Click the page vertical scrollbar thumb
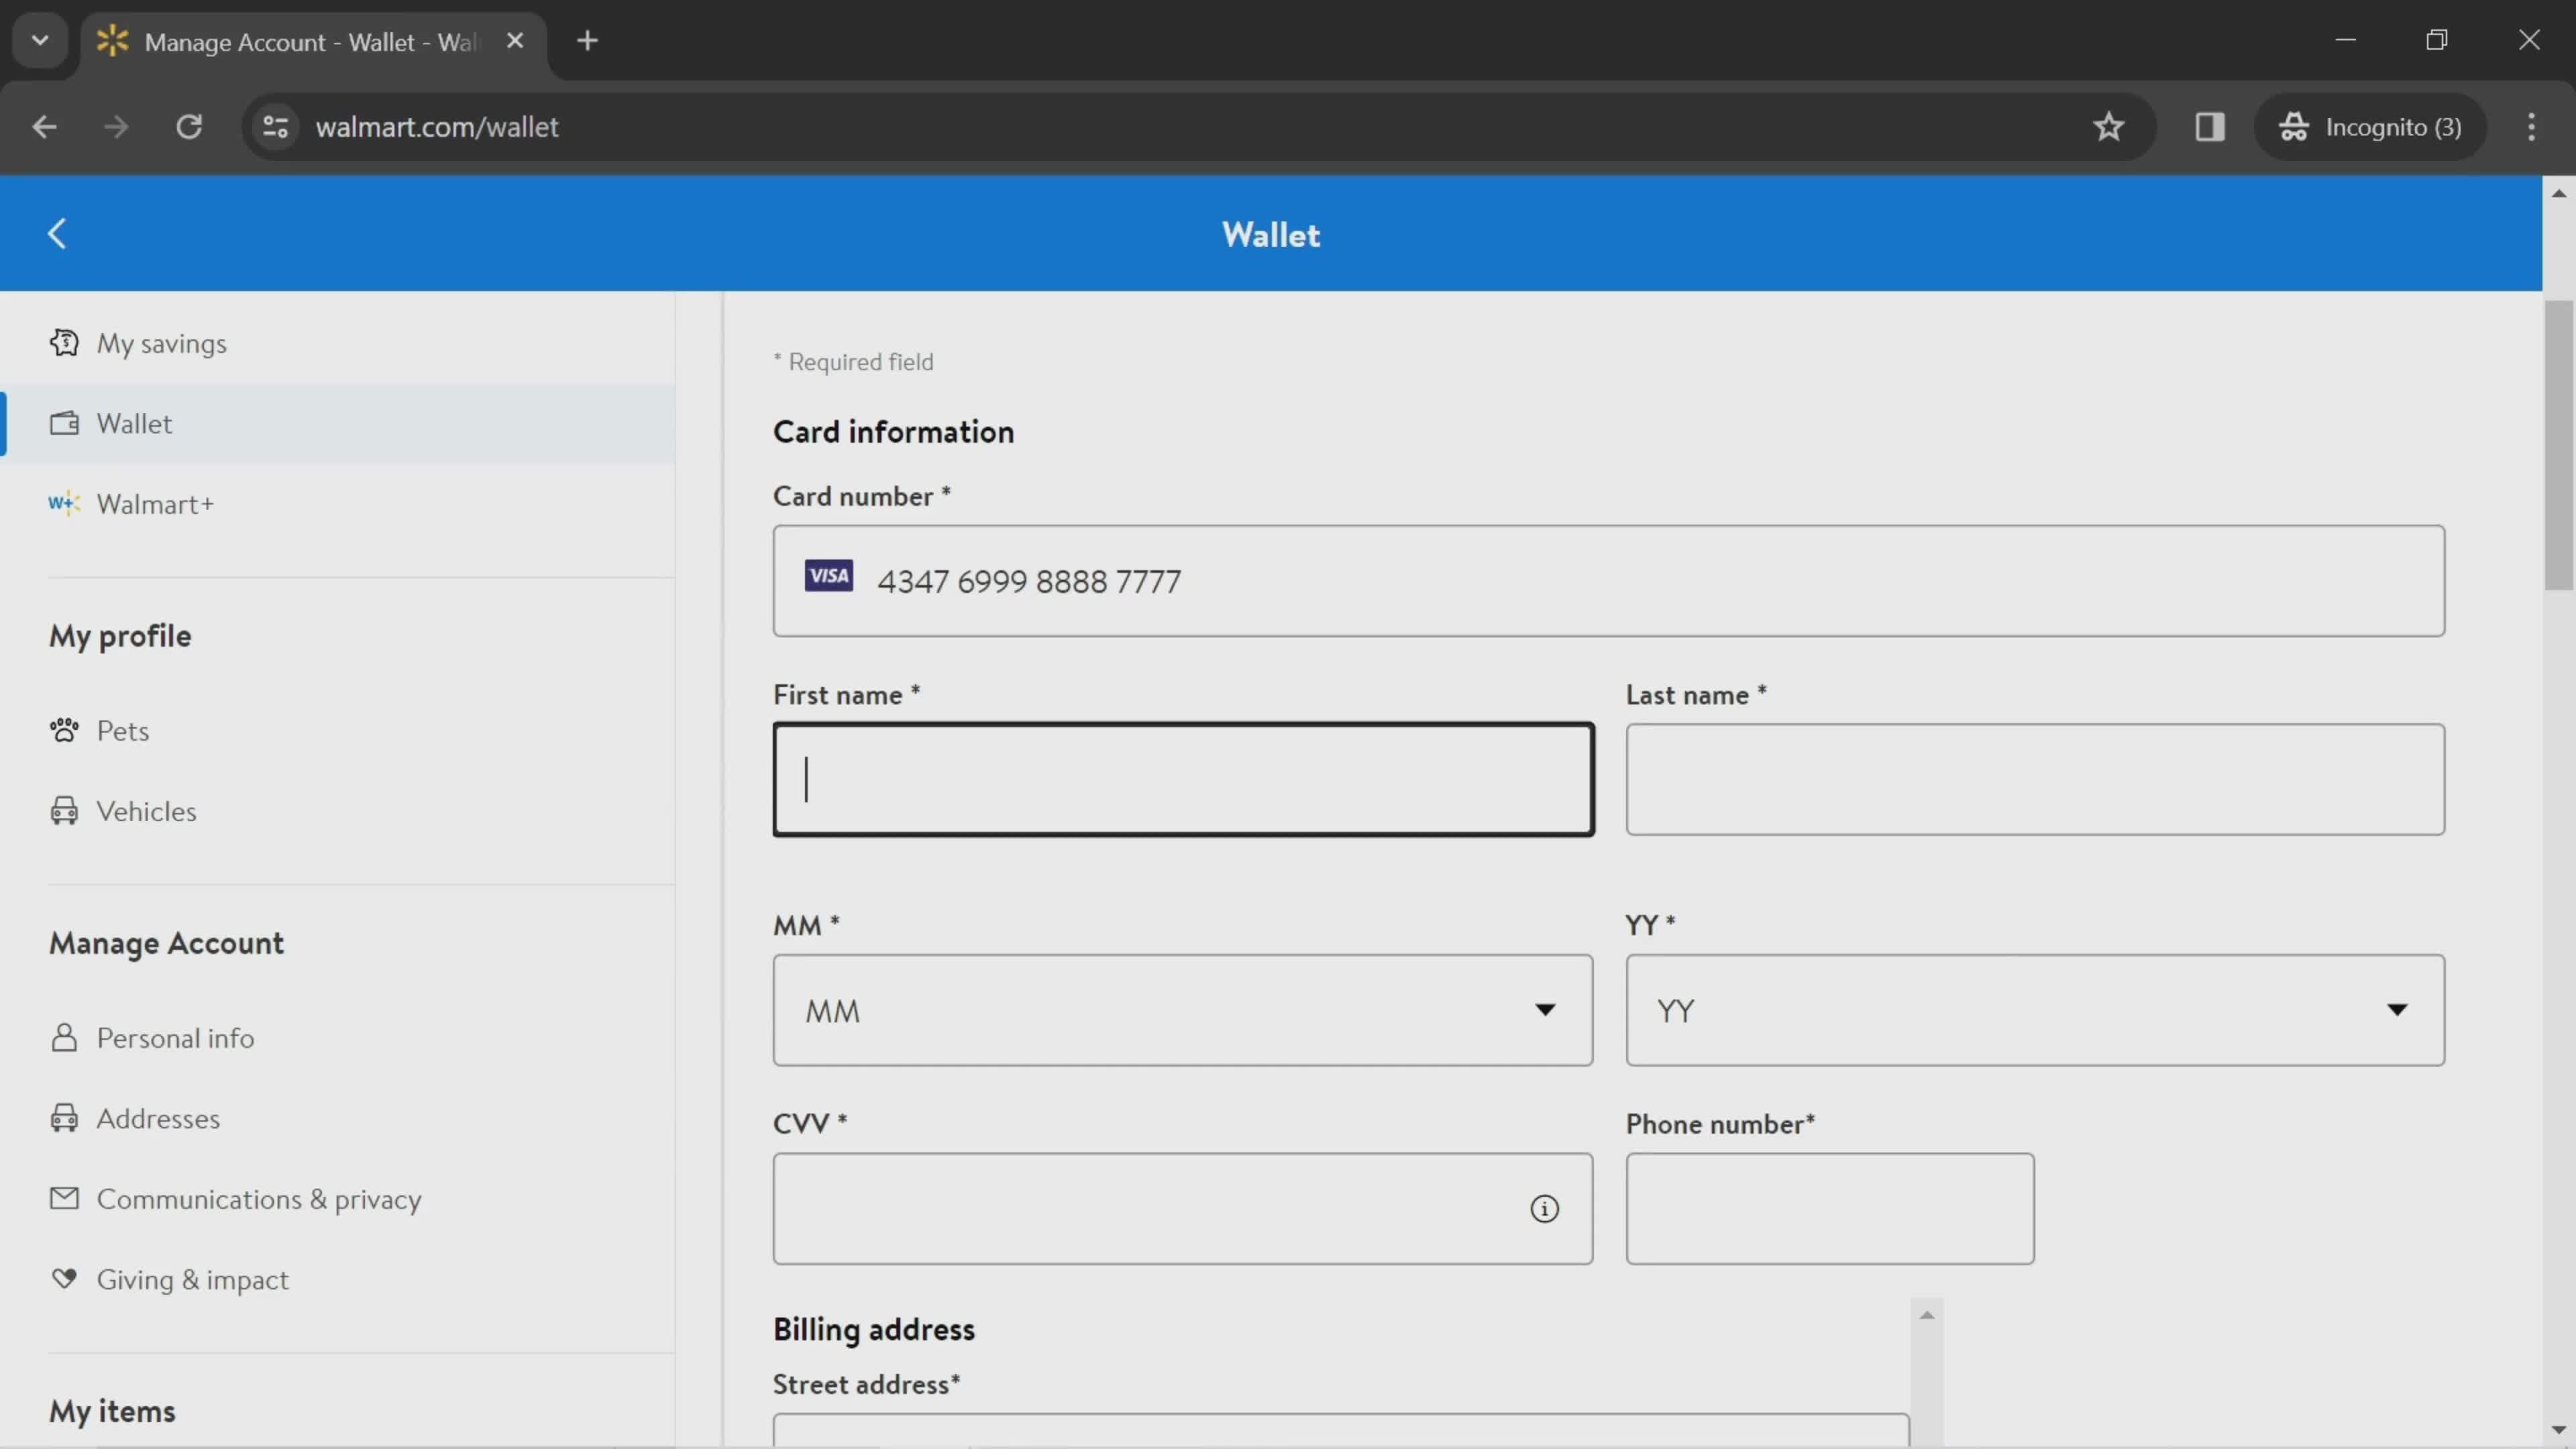2576x1449 pixels. point(2559,445)
